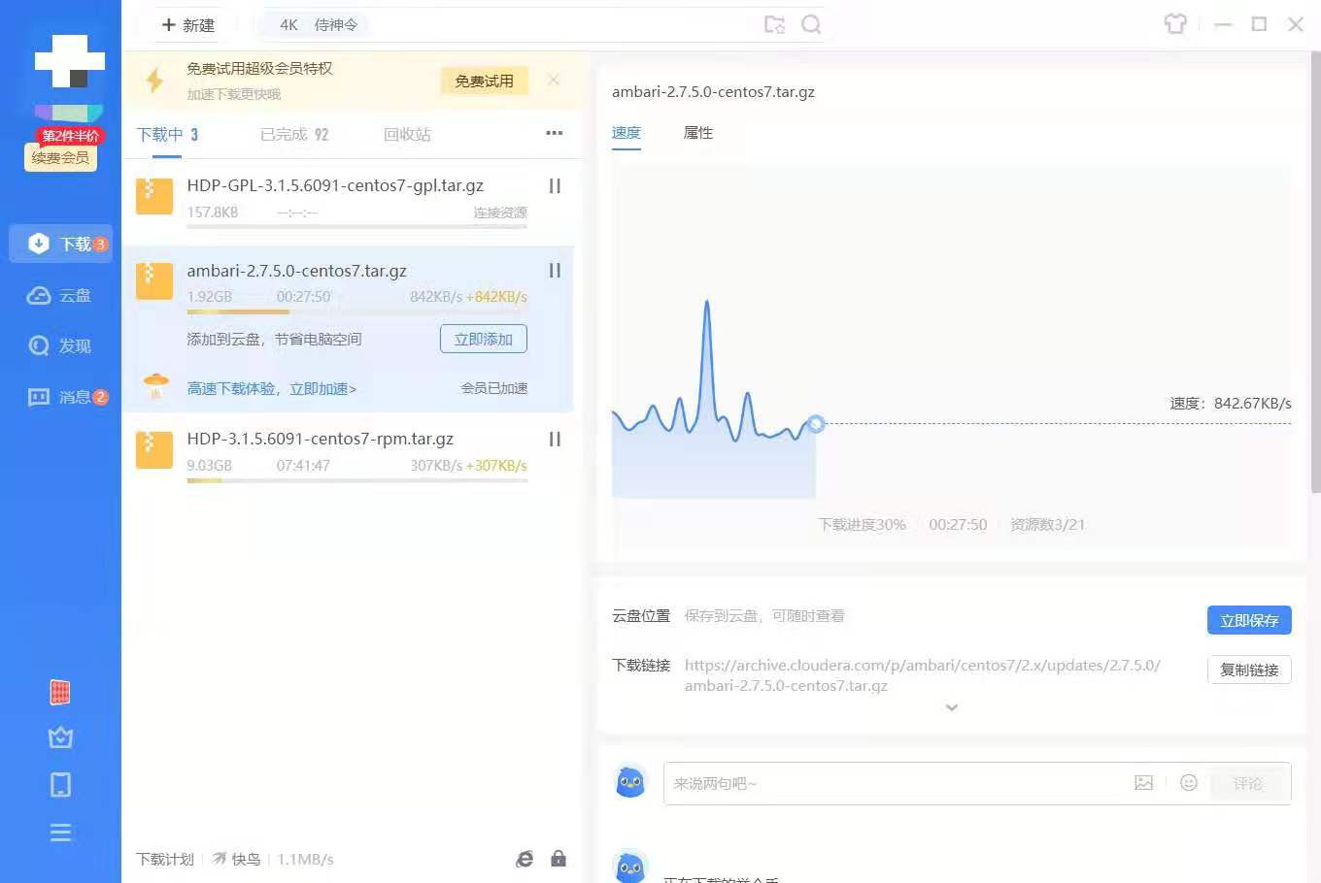Open the 下载 sidebar section
The image size is (1321, 883).
click(x=61, y=244)
